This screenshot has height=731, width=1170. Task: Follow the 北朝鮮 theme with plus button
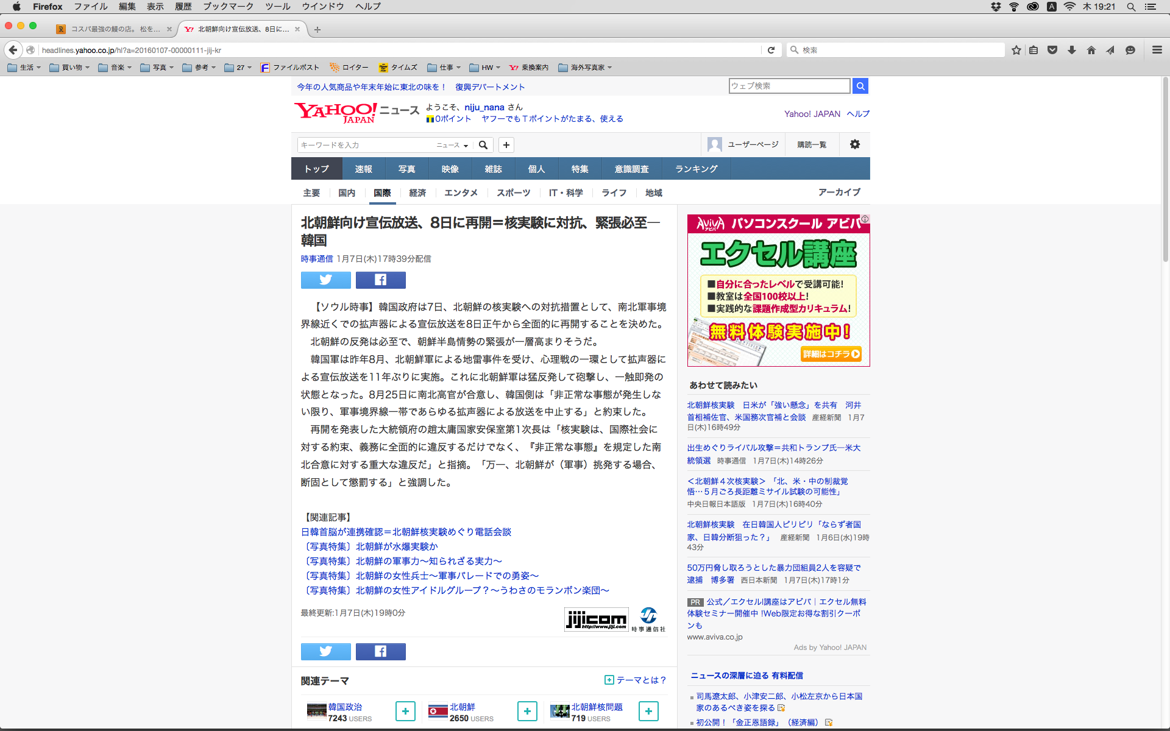point(527,711)
